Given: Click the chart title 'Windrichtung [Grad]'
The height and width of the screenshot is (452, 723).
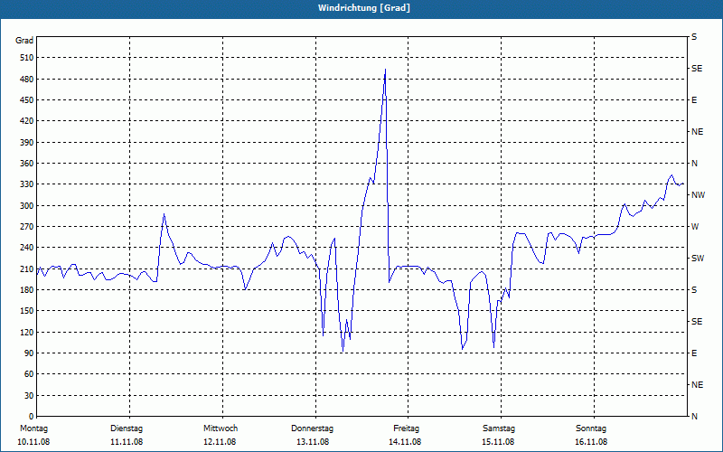Looking at the screenshot, I should coord(364,8).
